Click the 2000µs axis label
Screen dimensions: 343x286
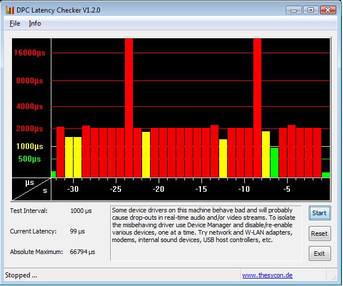pyautogui.click(x=30, y=128)
